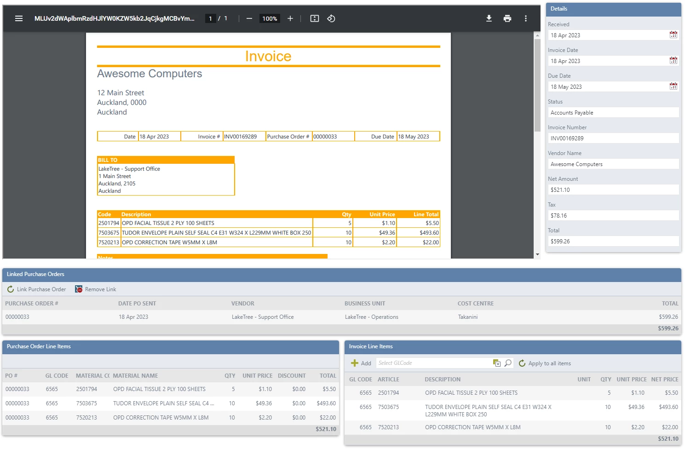Image resolution: width=685 pixels, height=449 pixels.
Task: Click LakeTree - Operations business unit cell
Action: (372, 317)
